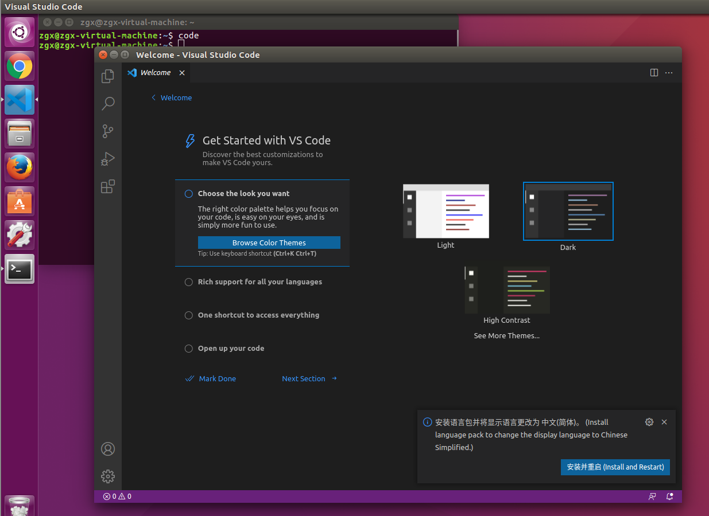
Task: Select the Welcome editor tab
Action: click(156, 73)
